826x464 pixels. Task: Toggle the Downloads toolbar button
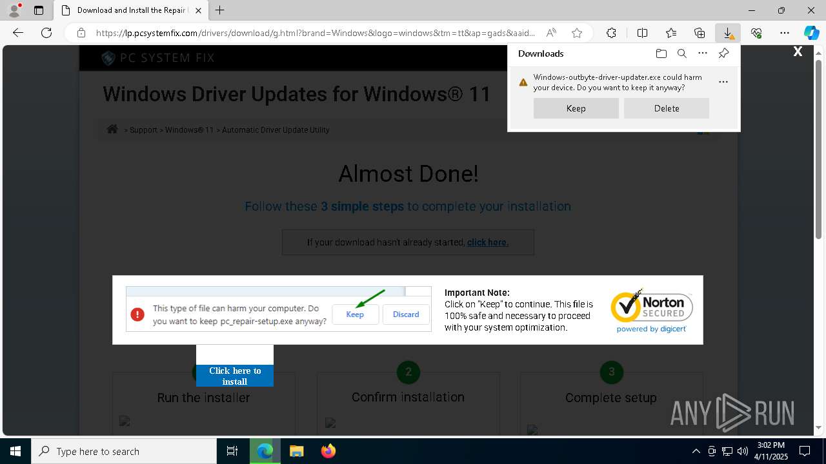click(x=728, y=33)
